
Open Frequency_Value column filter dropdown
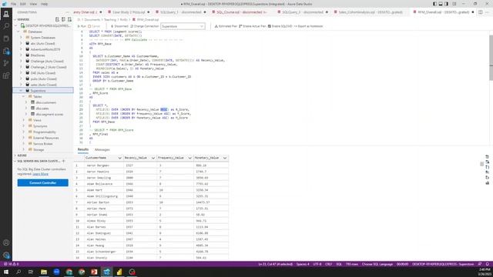(189, 158)
